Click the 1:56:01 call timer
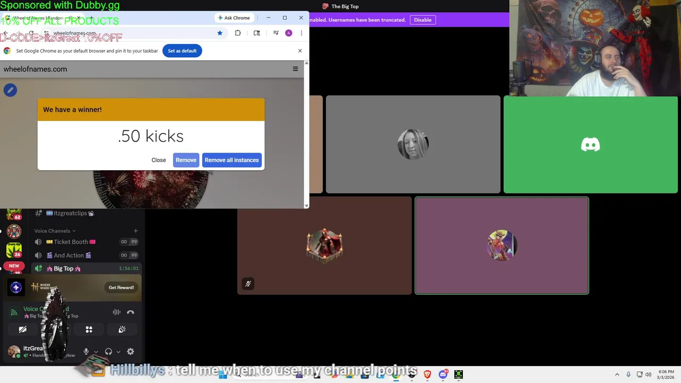This screenshot has height=383, width=681. pos(129,269)
